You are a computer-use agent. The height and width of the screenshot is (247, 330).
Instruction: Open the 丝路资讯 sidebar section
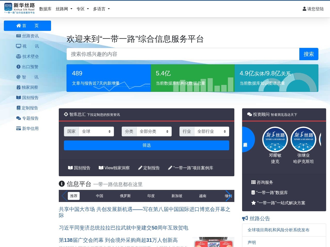(27, 36)
